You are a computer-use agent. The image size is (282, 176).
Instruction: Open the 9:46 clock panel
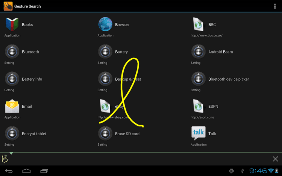(x=258, y=171)
